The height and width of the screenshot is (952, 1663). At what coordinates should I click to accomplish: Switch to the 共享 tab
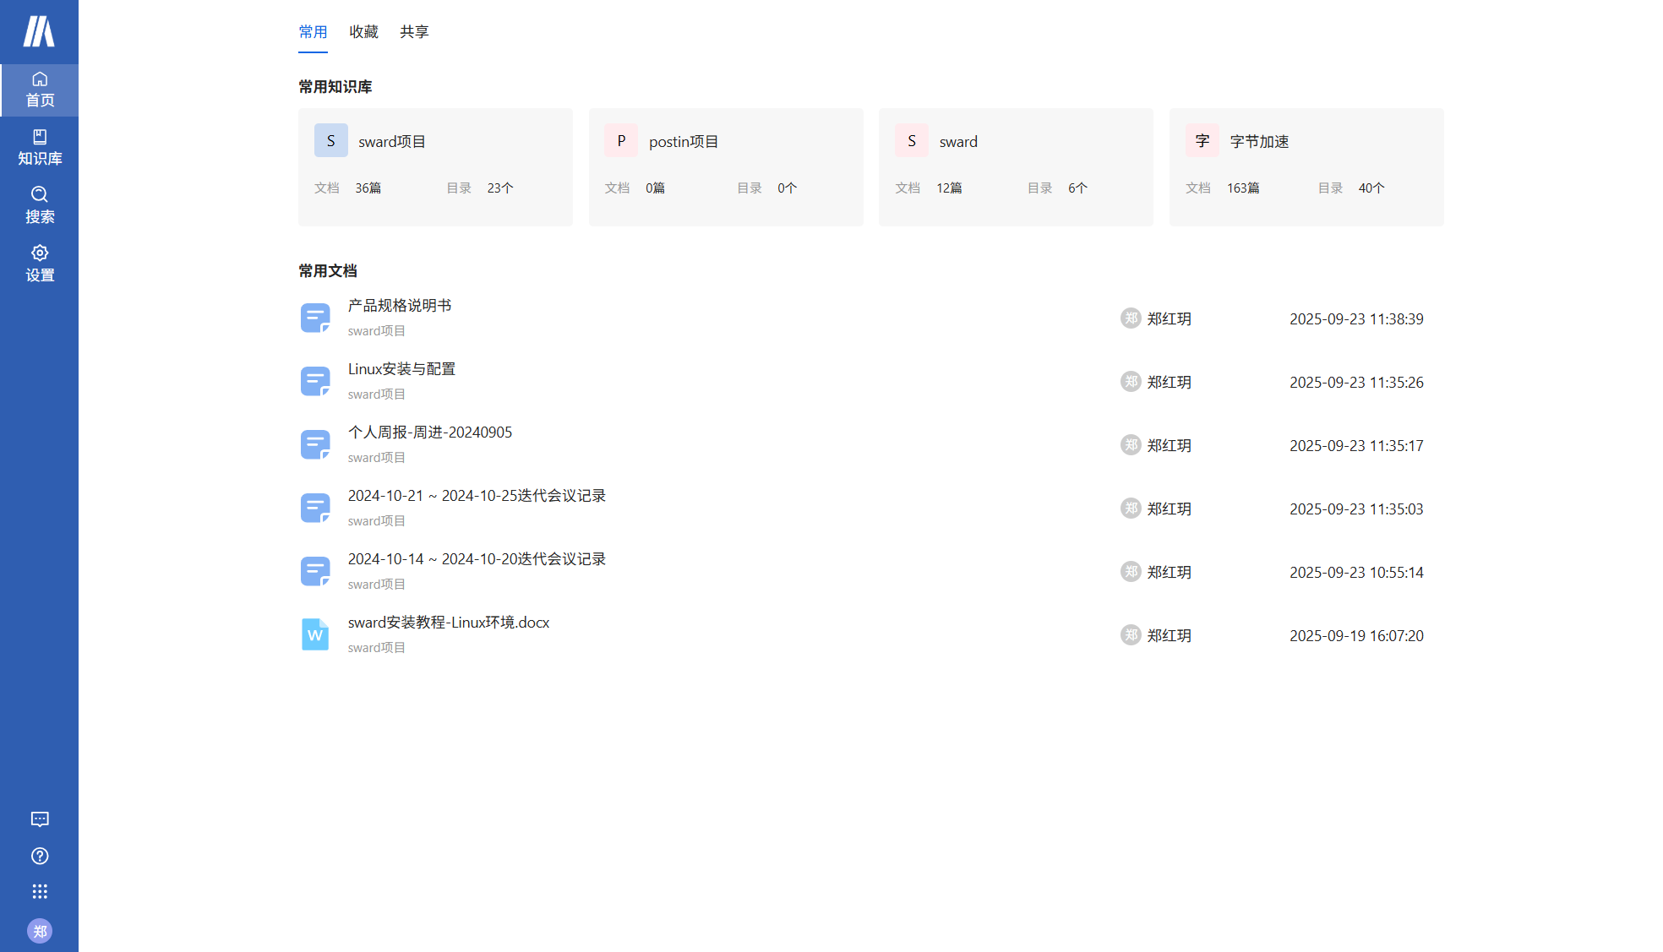pyautogui.click(x=414, y=32)
